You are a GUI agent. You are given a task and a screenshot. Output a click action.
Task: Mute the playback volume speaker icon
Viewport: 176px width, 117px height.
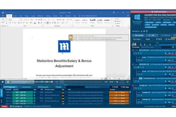(x=8, y=82)
